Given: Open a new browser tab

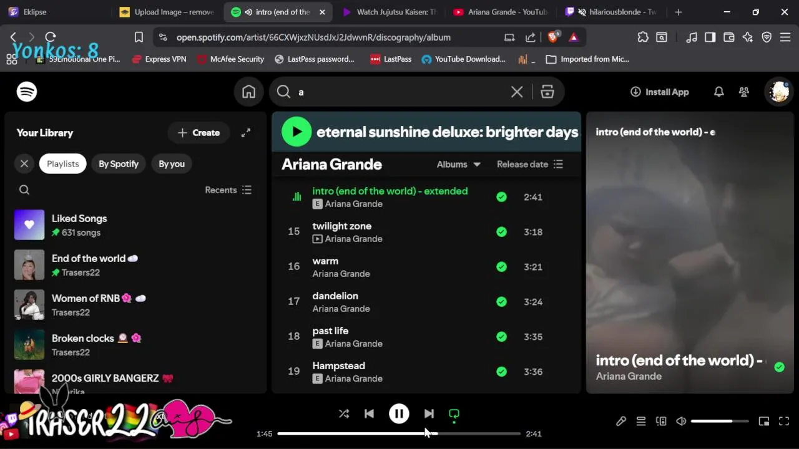Looking at the screenshot, I should 679,12.
